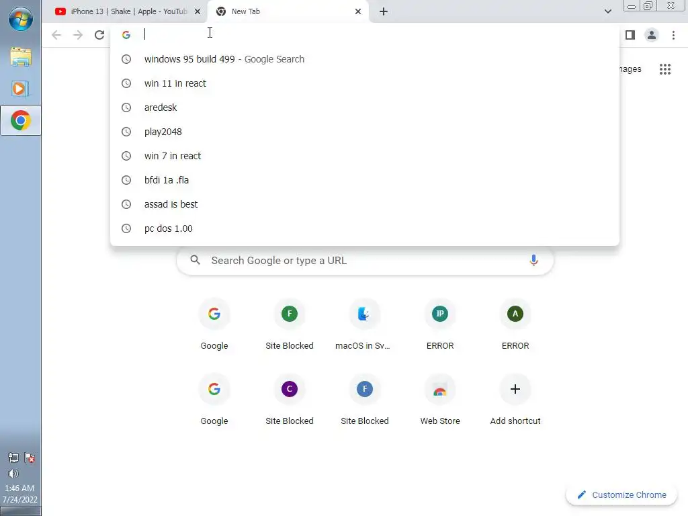Open the Chrome three-dot menu
Image resolution: width=688 pixels, height=516 pixels.
[673, 35]
